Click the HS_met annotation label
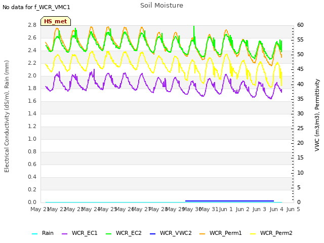The height and width of the screenshot is (243, 324). point(56,21)
